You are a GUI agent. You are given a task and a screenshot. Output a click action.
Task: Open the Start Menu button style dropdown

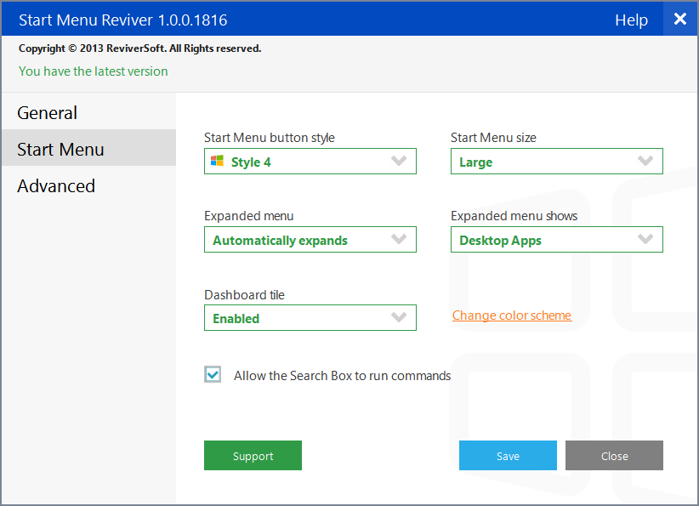point(310,162)
